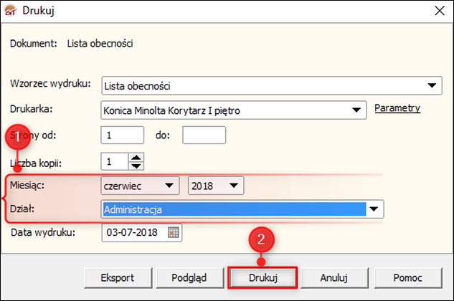Close the Drukuj dialog window

tap(438, 11)
